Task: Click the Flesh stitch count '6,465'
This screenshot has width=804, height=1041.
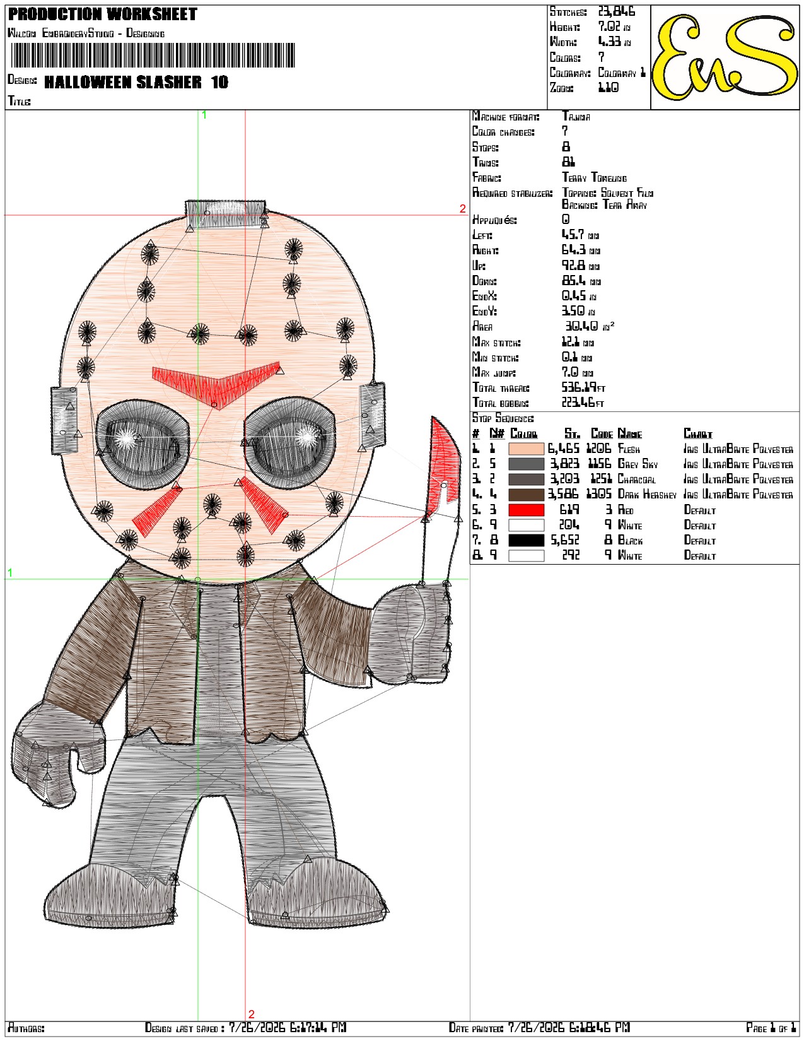Action: (563, 449)
